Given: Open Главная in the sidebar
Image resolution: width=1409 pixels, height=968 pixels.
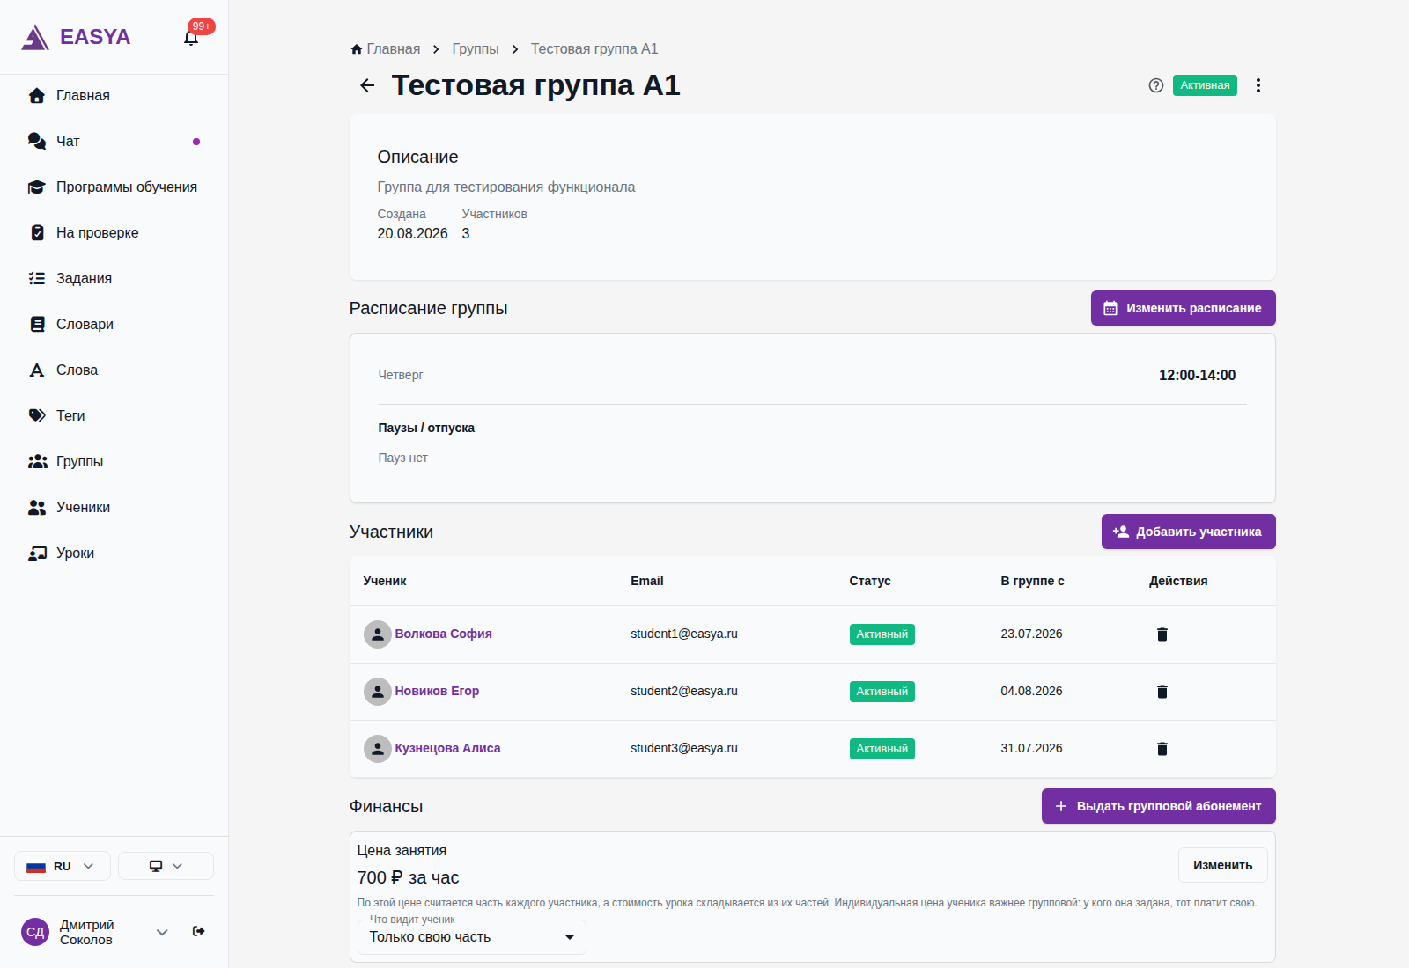Looking at the screenshot, I should tap(114, 95).
